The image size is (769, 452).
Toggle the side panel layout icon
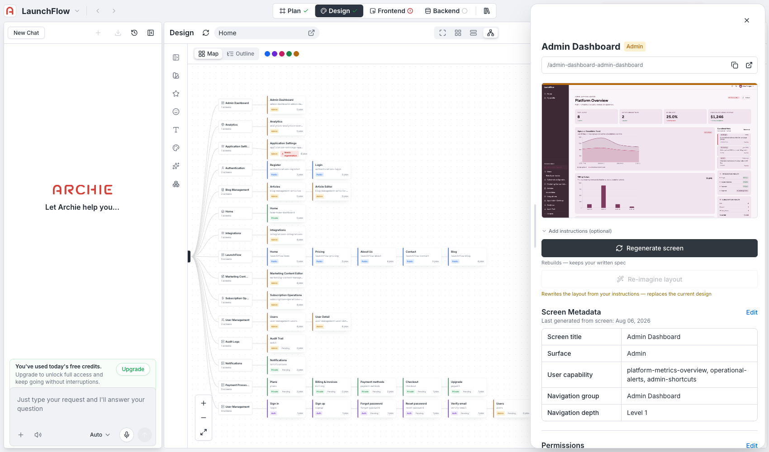tap(176, 57)
